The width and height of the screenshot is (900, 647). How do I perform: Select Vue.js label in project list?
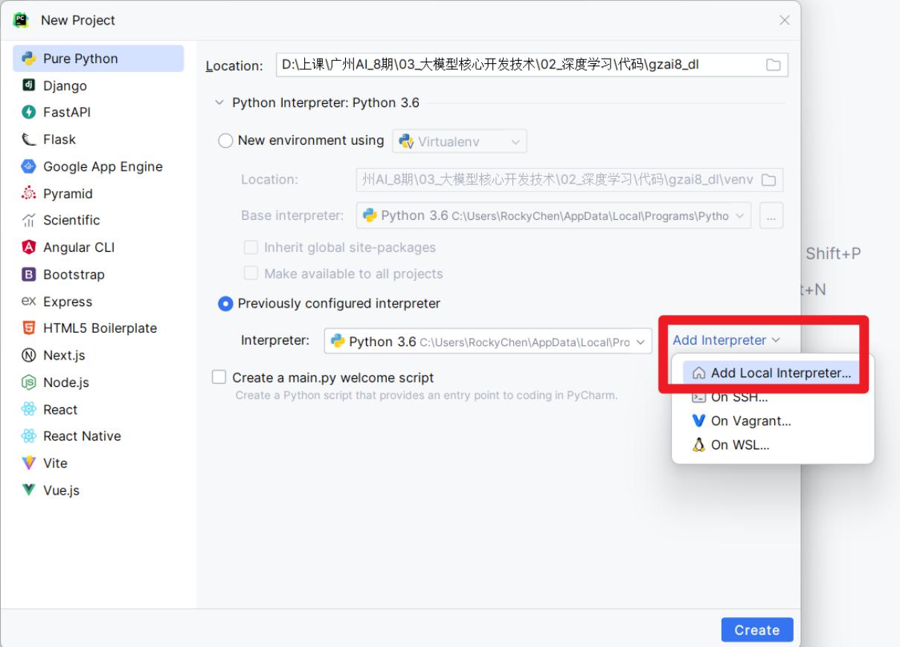[61, 490]
